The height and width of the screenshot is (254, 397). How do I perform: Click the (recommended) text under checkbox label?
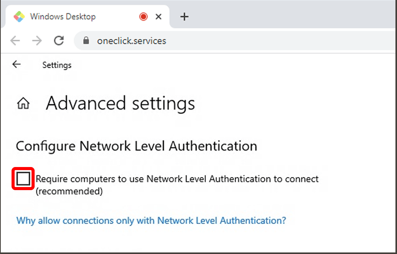[69, 191]
